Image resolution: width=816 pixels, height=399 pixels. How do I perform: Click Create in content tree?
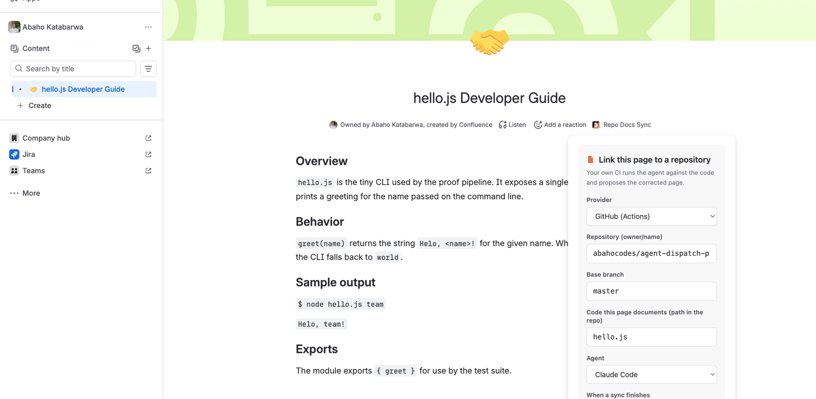pos(40,106)
